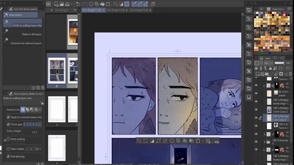Screen dimensions: 294x165
Task: Expand selected area in launcher bar
Action: tap(158, 141)
